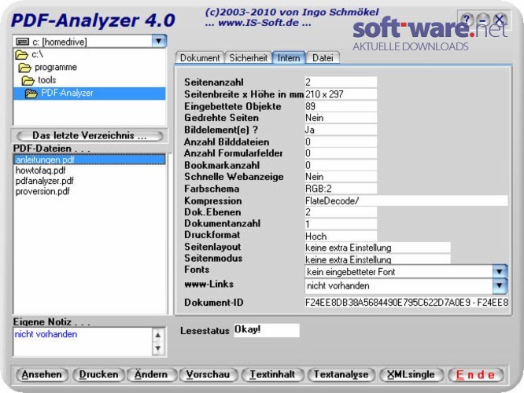Click the Anzahl Bilddateien value field

(341, 142)
